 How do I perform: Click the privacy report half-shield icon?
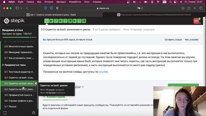pyautogui.click(x=57, y=8)
